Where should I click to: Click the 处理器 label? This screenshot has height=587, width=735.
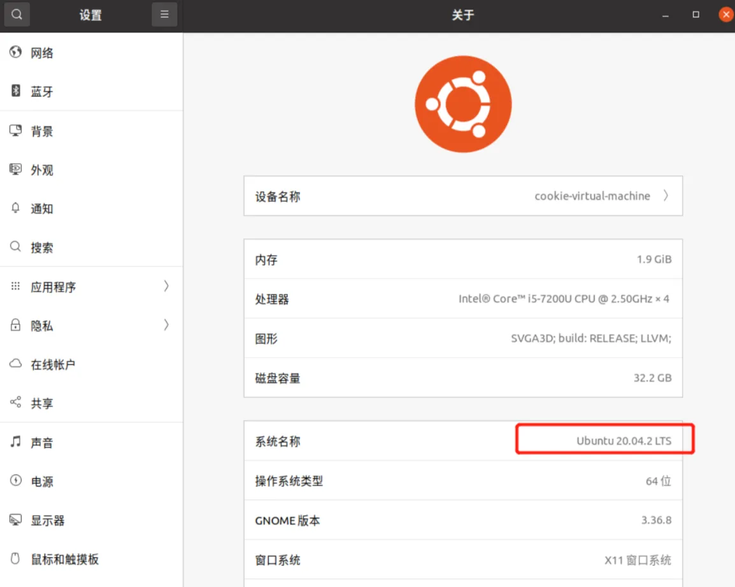click(272, 299)
